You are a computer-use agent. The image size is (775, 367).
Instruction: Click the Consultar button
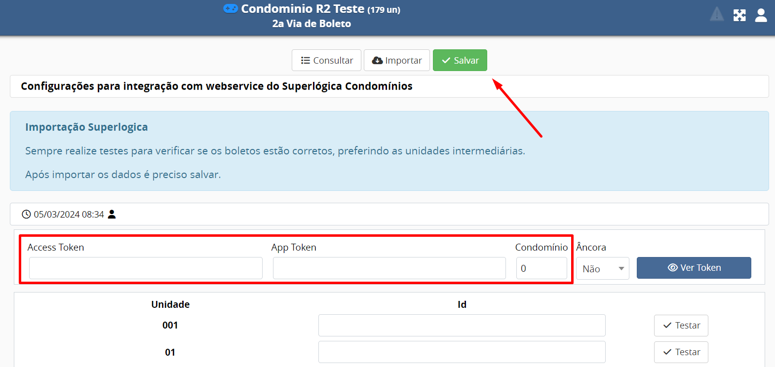point(326,60)
